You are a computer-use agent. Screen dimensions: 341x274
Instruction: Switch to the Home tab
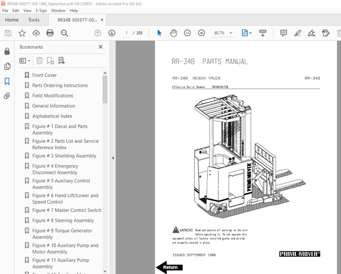pos(12,20)
